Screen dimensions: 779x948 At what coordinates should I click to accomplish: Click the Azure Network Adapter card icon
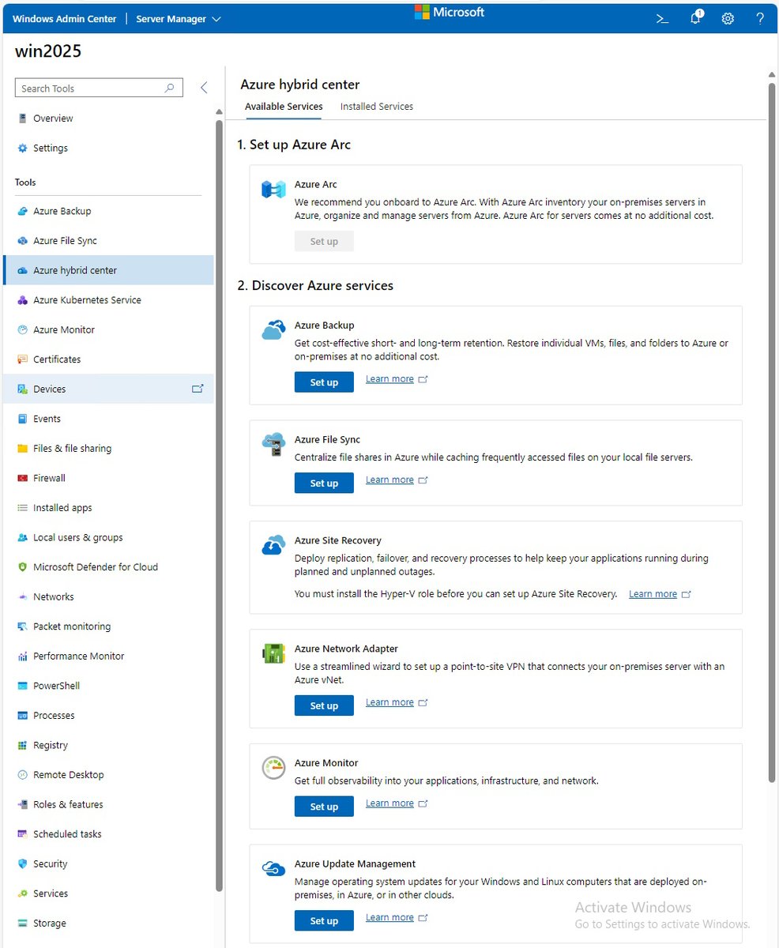[273, 654]
